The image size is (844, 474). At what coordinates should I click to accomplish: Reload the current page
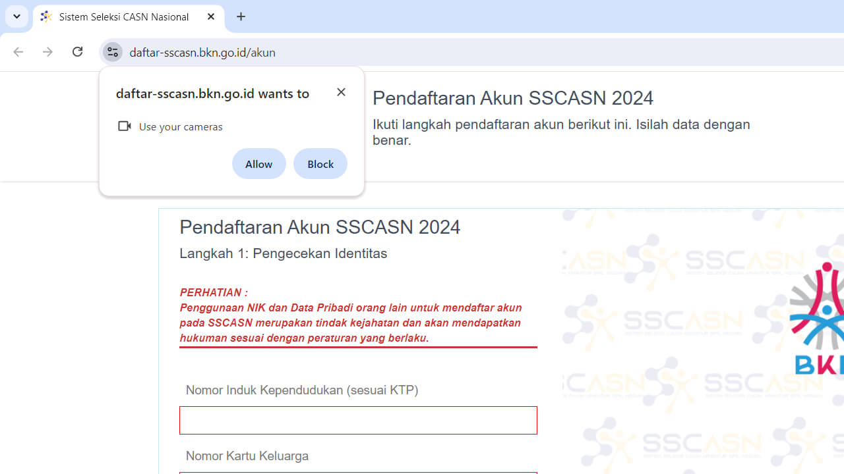[x=77, y=52]
